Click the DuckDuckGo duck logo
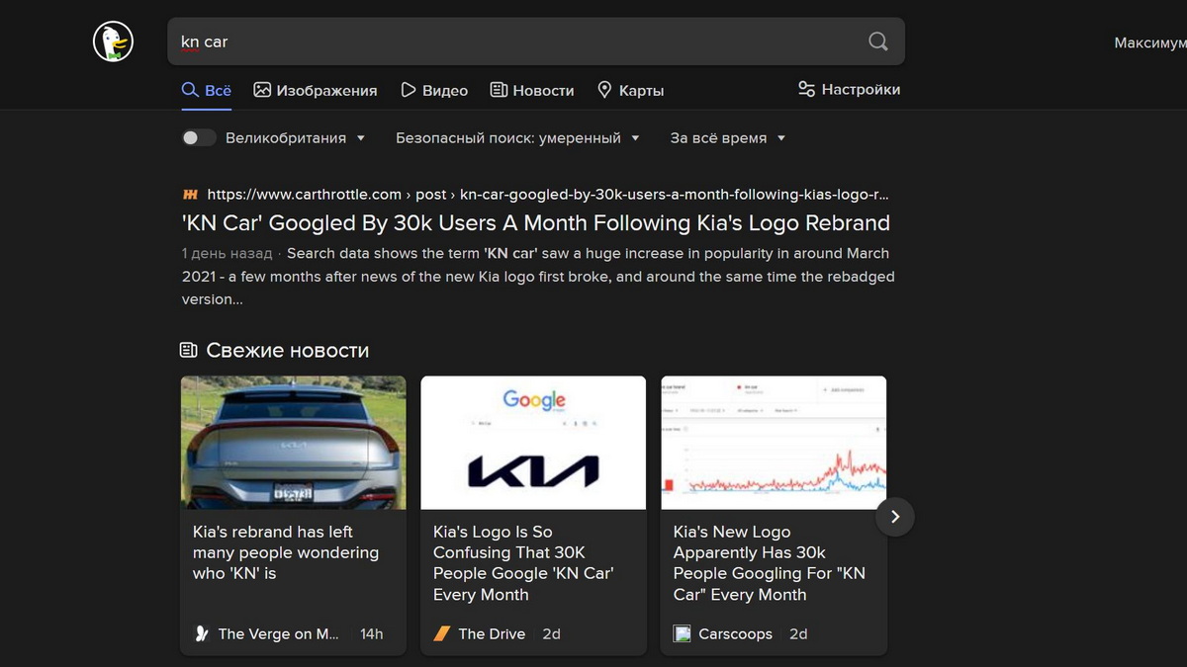This screenshot has width=1187, height=667. pyautogui.click(x=113, y=42)
